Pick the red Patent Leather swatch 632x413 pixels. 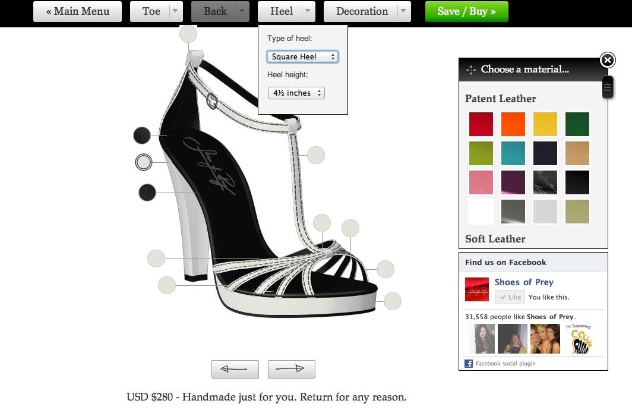pos(481,124)
